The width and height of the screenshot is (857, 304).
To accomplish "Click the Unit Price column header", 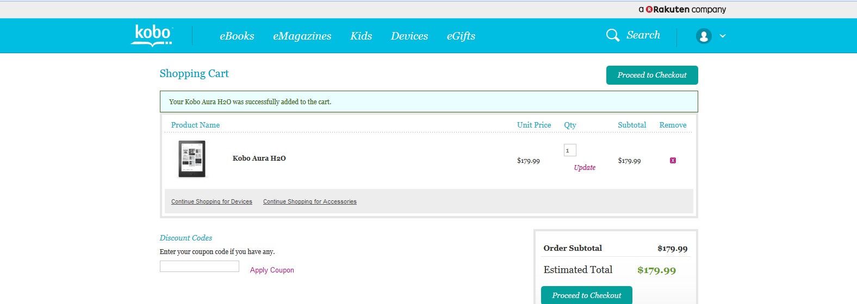I will coord(534,125).
